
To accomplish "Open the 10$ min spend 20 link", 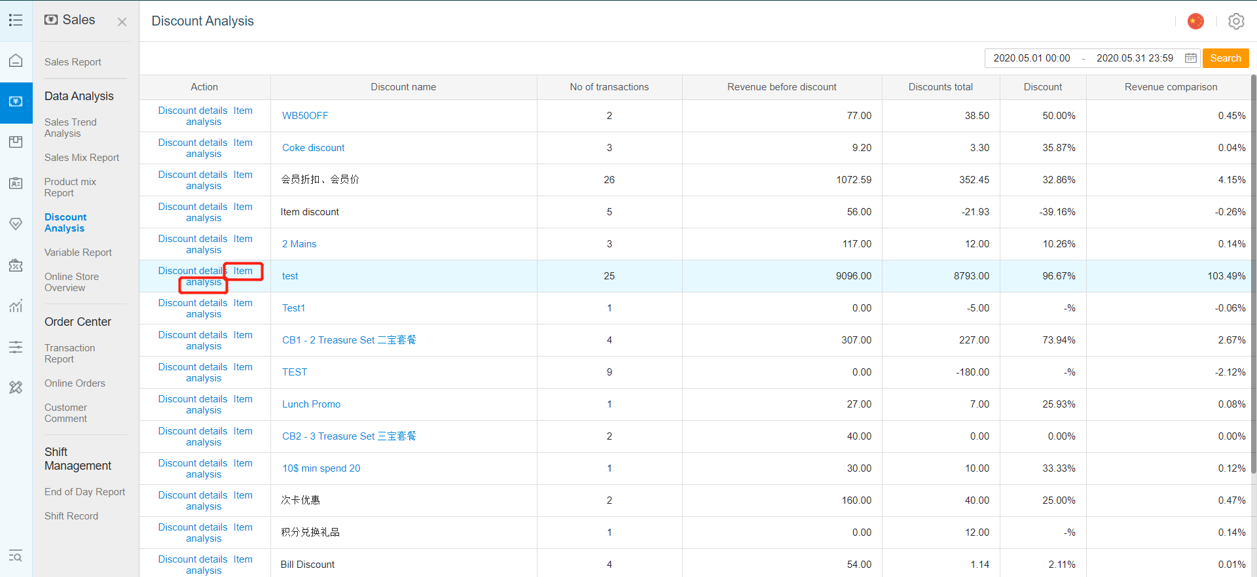I will pos(321,468).
